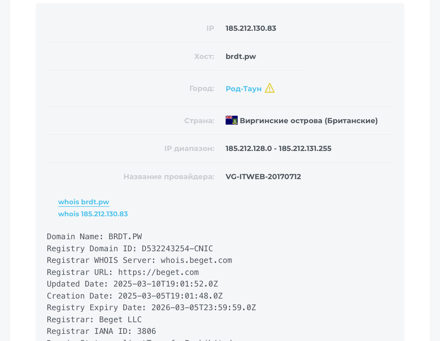
Task: Open the Род-Таун city link
Action: click(244, 89)
